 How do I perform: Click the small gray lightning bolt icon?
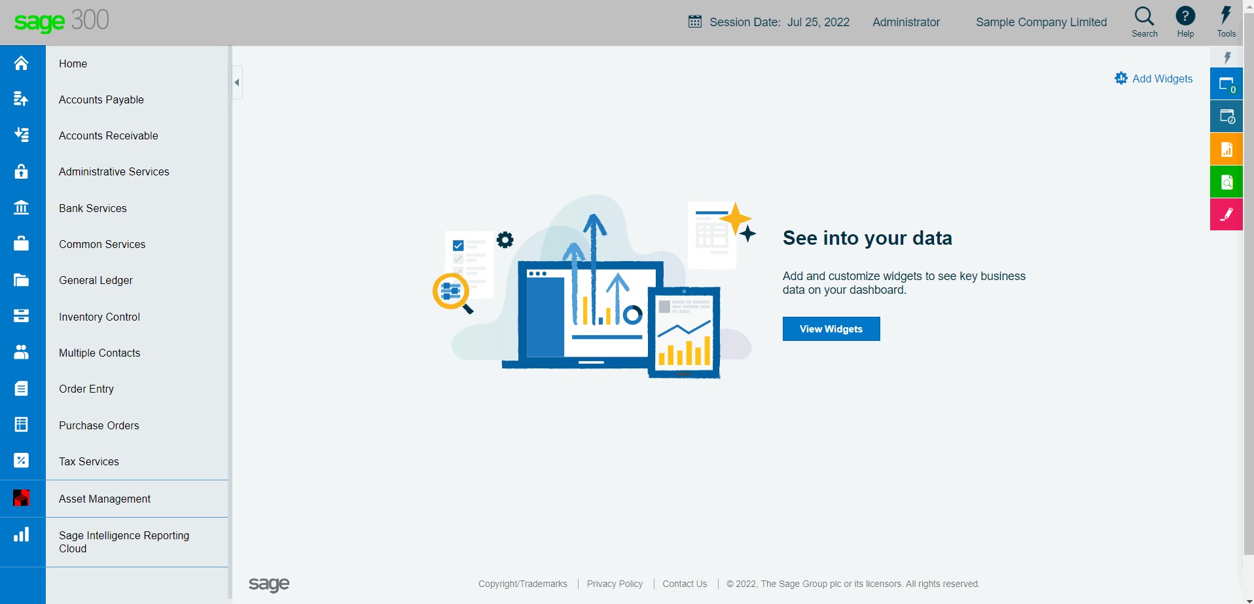pos(1227,58)
